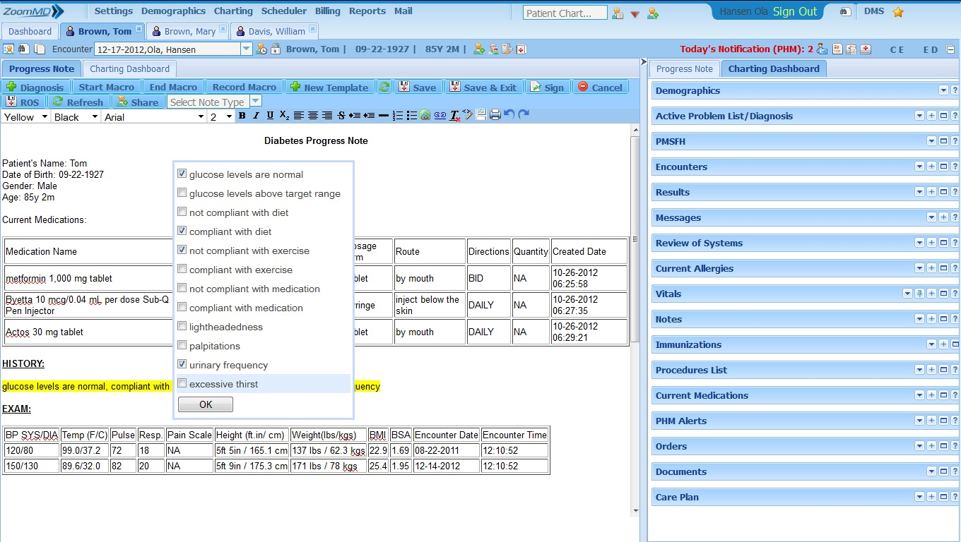Check 'glucose levels above target range'
961x542 pixels.
click(x=182, y=193)
